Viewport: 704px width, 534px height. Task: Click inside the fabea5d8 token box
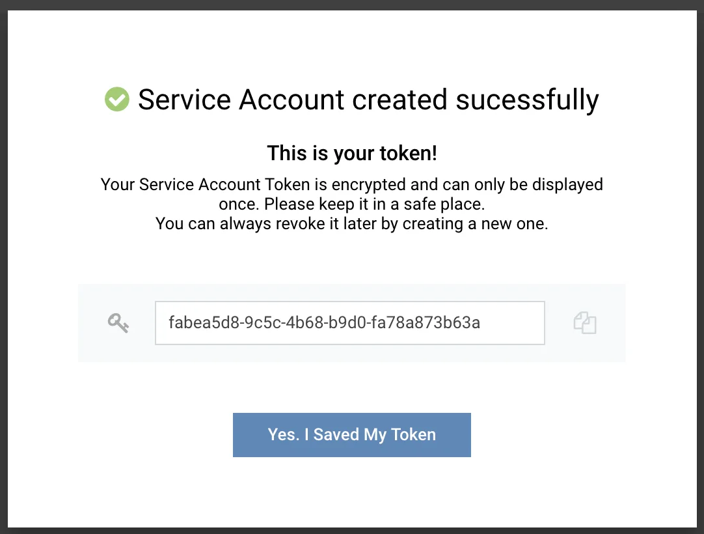point(349,322)
